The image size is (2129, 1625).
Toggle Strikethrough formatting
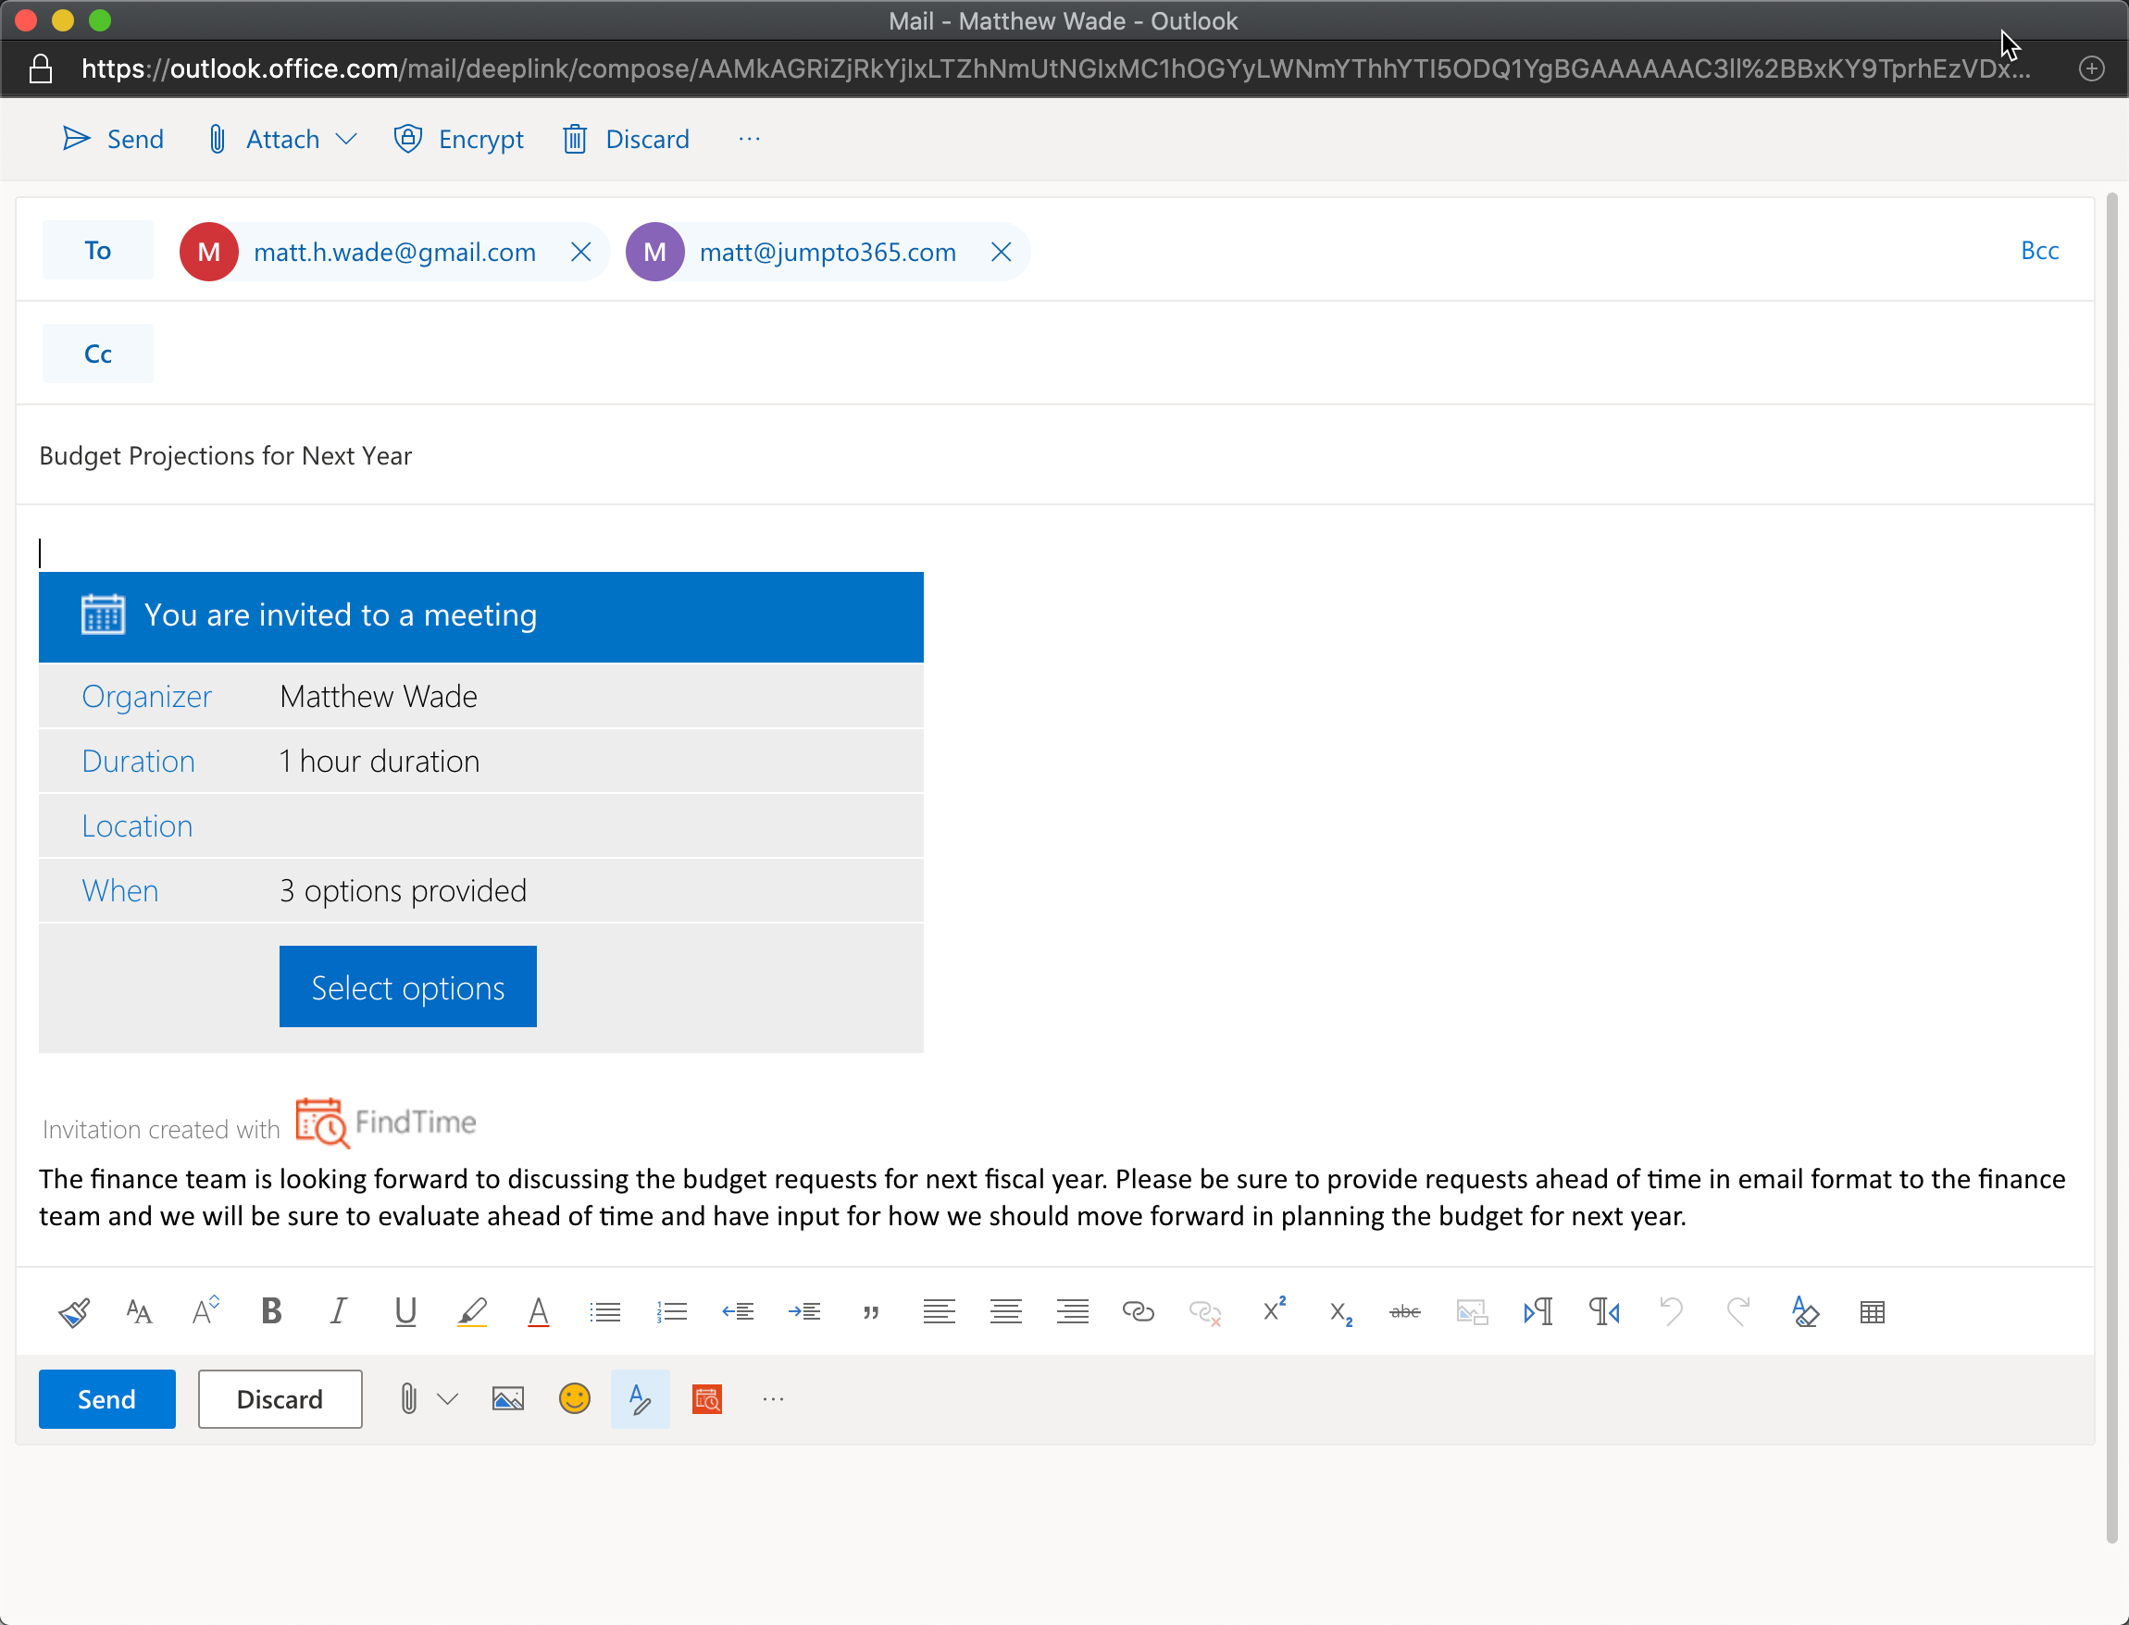click(x=1404, y=1311)
